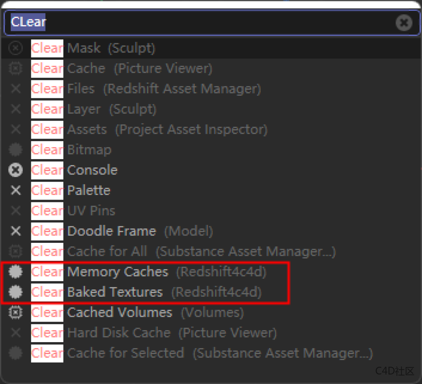Choose Clear Cache for Selected command
Image resolution: width=422 pixels, height=384 pixels.
pos(202,353)
